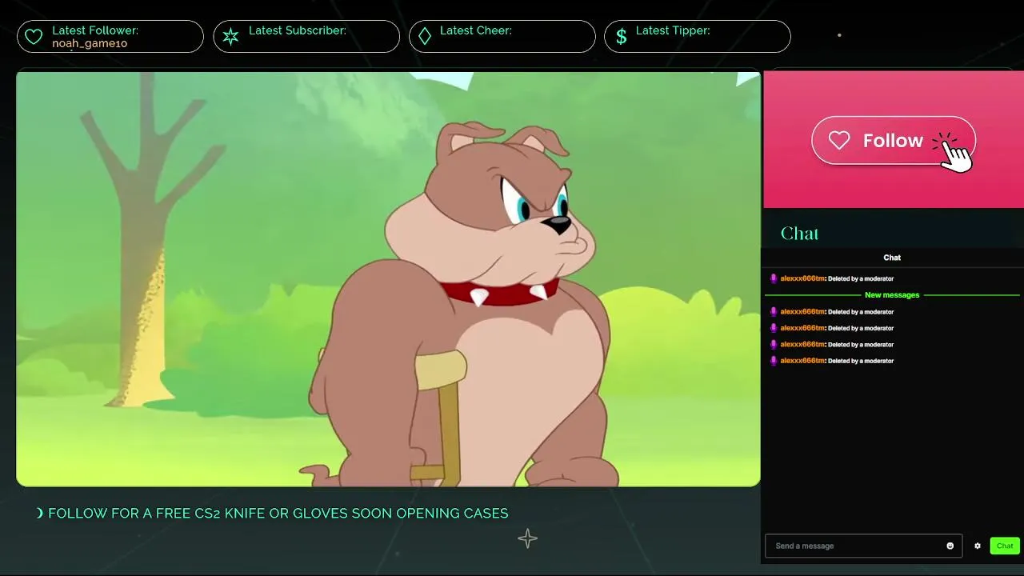Screen dimensions: 1024x576
Task: Open the emoji picker in chat input
Action: coord(950,546)
